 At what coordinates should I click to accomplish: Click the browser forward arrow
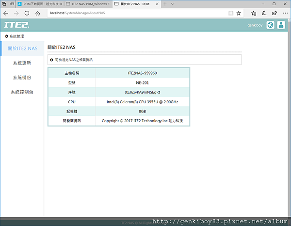point(16,13)
